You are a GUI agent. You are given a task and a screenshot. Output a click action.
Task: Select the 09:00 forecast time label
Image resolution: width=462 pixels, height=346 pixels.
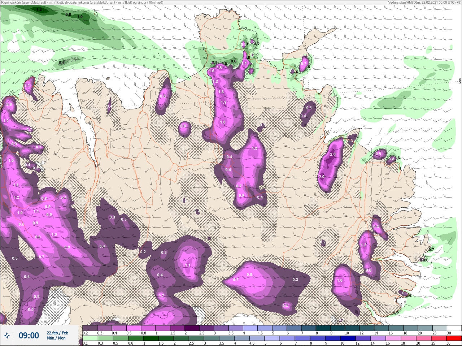click(x=29, y=336)
